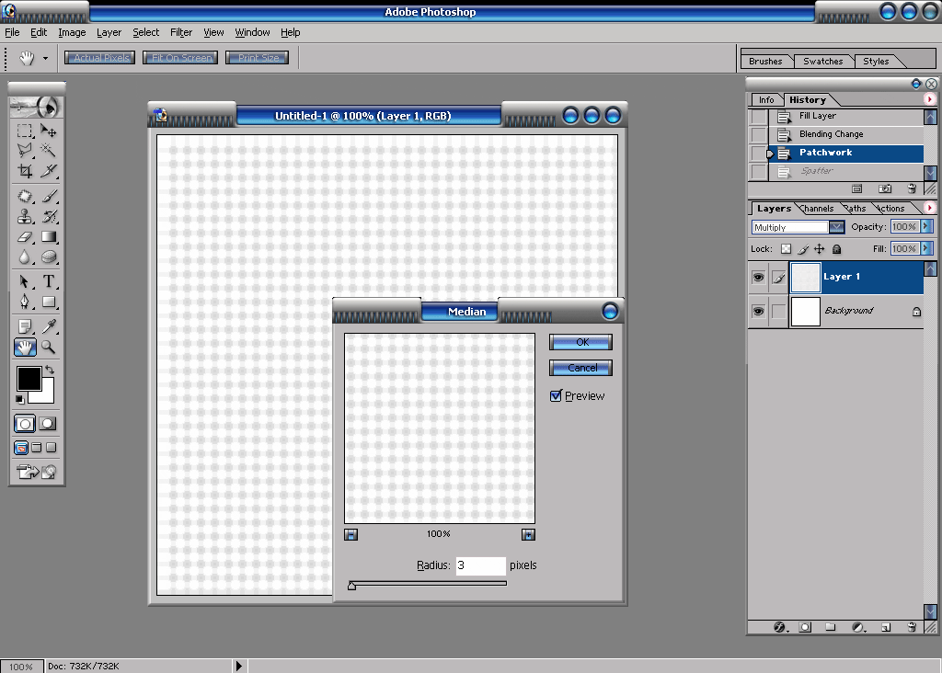The image size is (942, 673).
Task: Open new fill or adjustment layer menu
Action: pyautogui.click(x=858, y=627)
